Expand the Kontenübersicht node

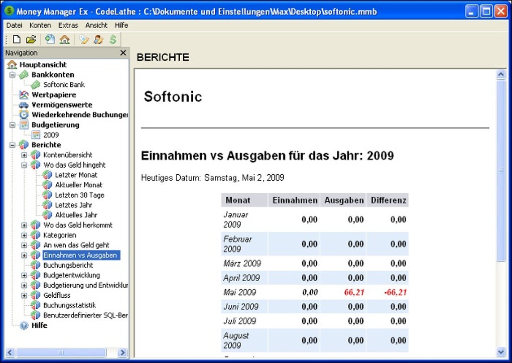pyautogui.click(x=24, y=155)
